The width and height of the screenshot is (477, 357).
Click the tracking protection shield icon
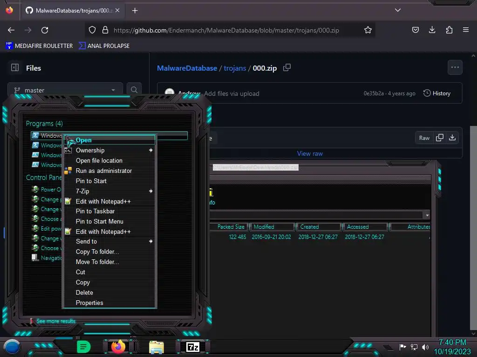(x=92, y=30)
